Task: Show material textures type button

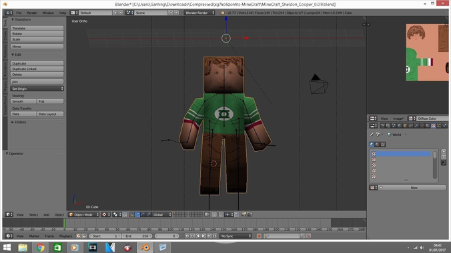Action: pos(378,144)
